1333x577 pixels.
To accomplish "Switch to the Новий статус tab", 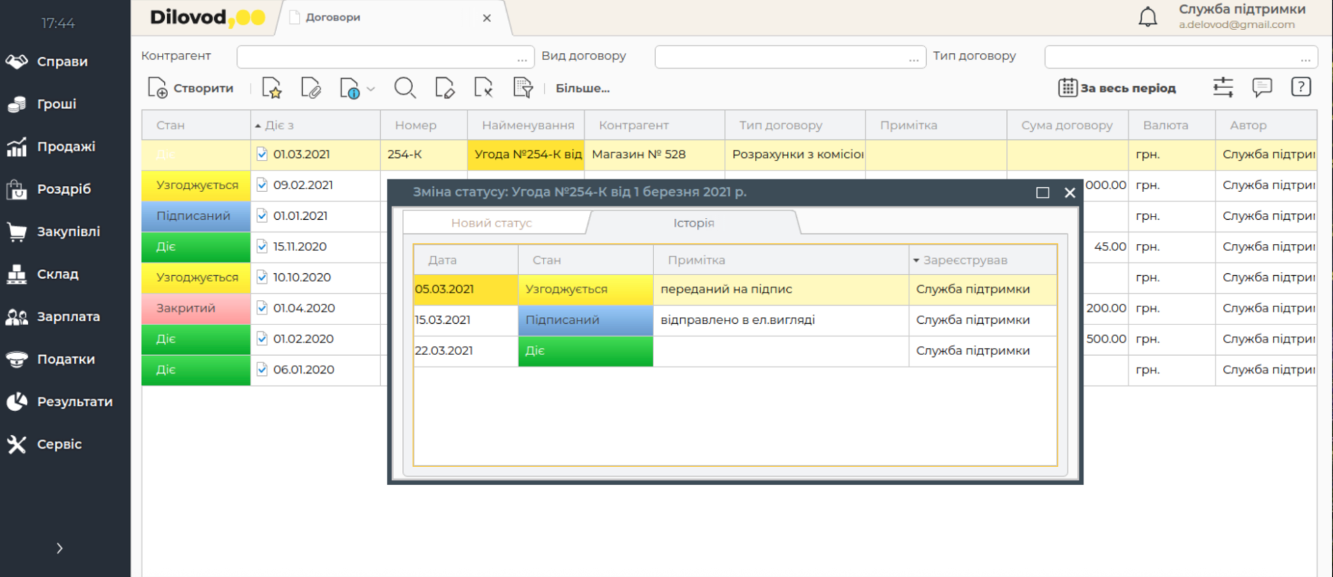I will point(491,223).
